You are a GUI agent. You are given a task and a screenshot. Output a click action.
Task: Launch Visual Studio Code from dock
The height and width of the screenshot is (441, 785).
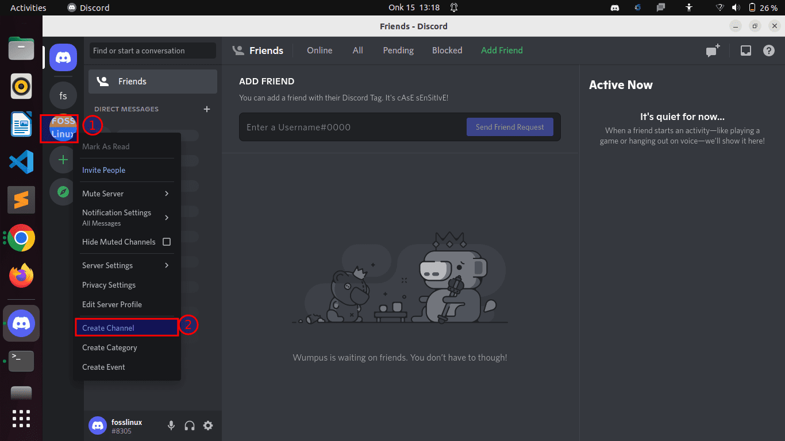[x=21, y=161]
